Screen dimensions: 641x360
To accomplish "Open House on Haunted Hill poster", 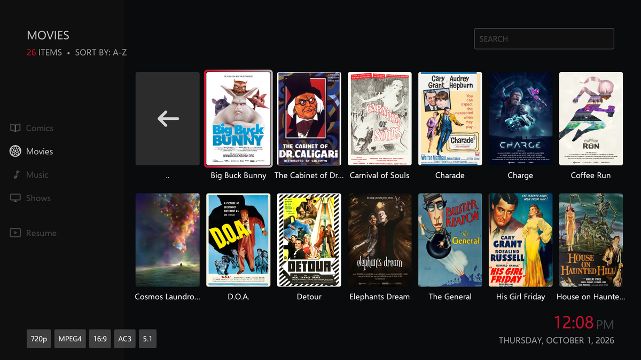I will [591, 240].
